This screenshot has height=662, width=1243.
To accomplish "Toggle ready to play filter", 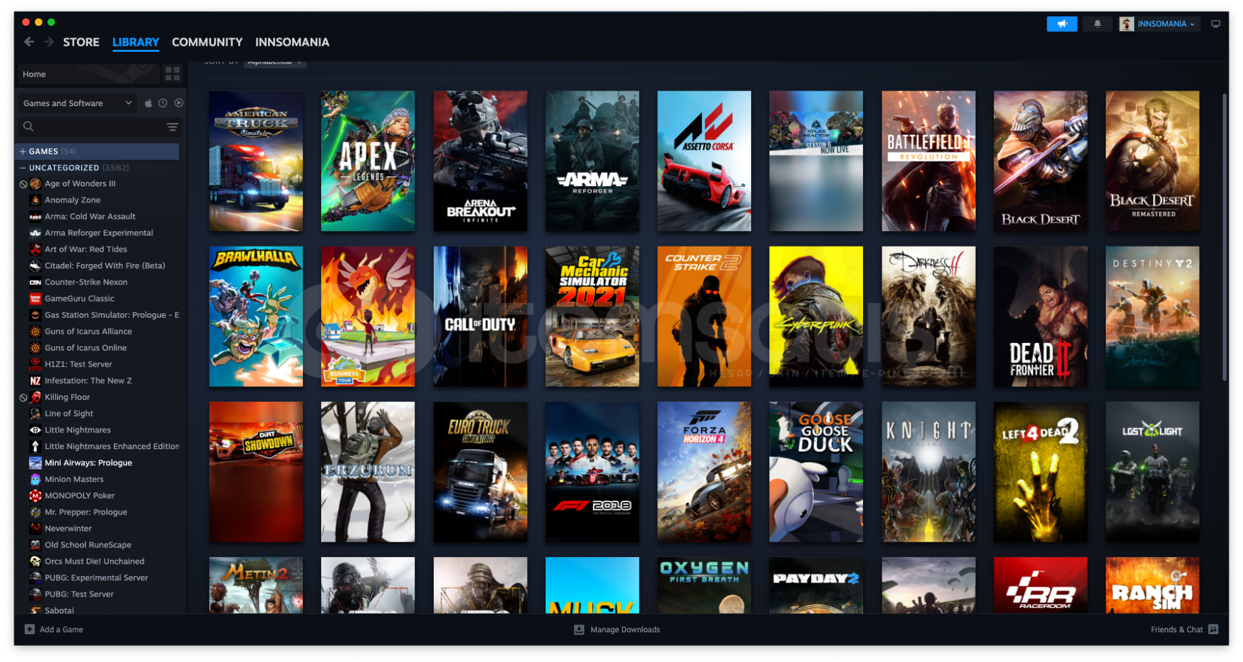I will [x=179, y=103].
